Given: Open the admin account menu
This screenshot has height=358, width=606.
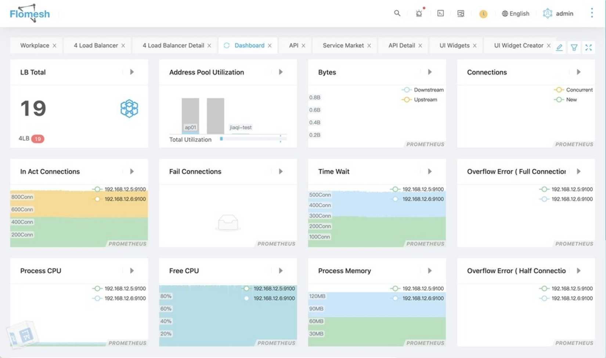Looking at the screenshot, I should [x=558, y=13].
